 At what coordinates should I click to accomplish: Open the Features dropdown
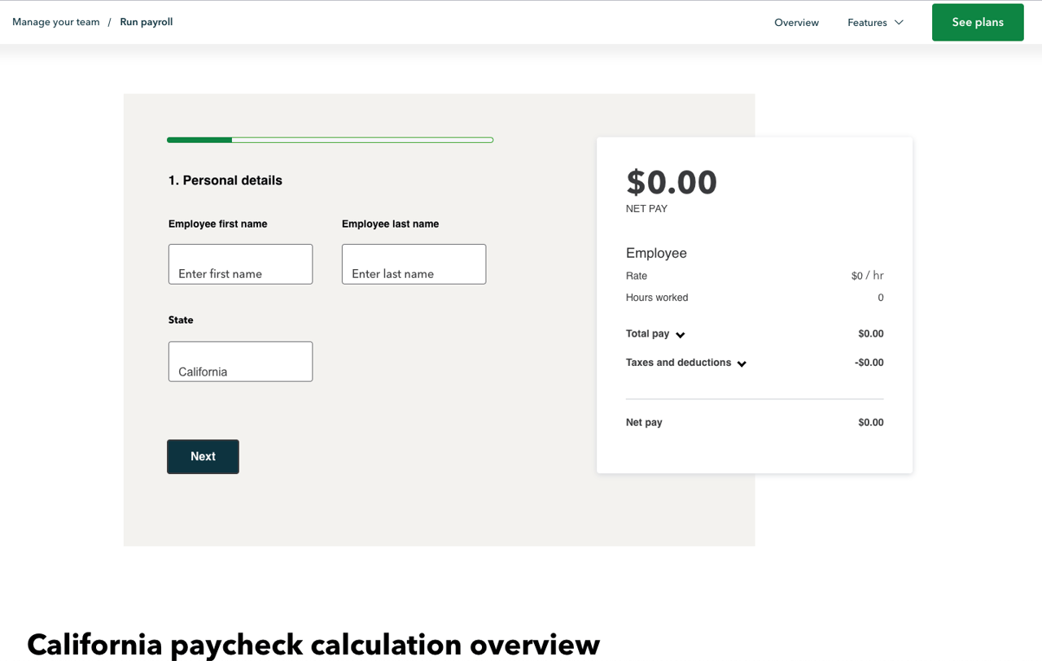[x=875, y=22]
